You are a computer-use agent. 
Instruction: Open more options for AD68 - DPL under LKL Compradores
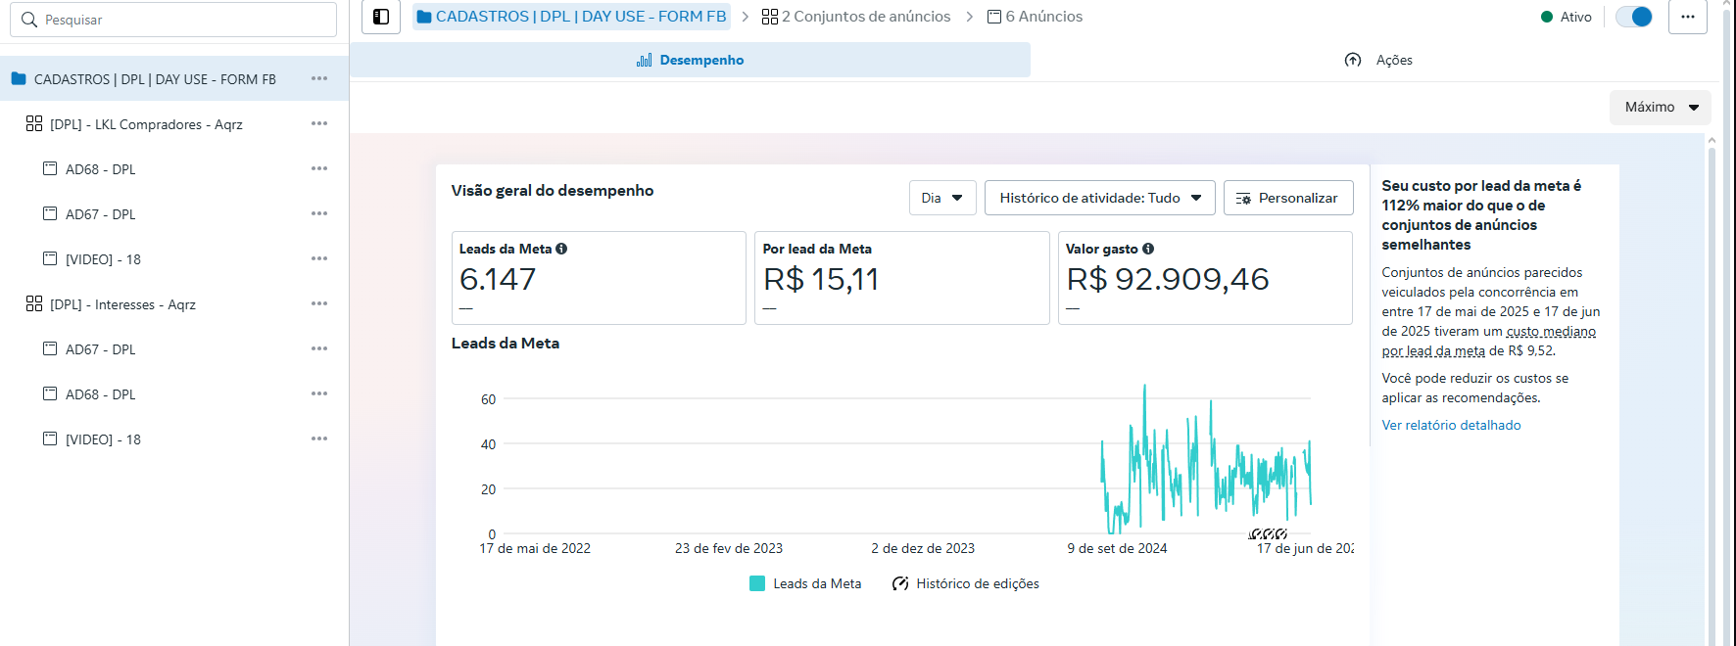coord(319,168)
